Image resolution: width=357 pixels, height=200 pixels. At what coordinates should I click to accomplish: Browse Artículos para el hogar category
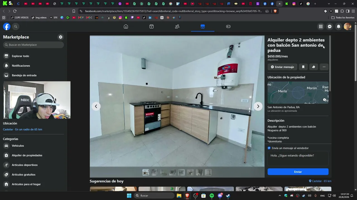pos(33,184)
